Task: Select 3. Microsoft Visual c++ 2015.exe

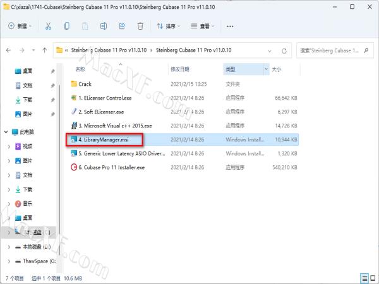Action: [x=115, y=126]
